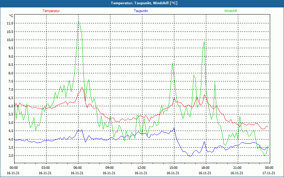Click the 10,0 y-axis value
This screenshot has height=177, width=284.
click(10, 40)
